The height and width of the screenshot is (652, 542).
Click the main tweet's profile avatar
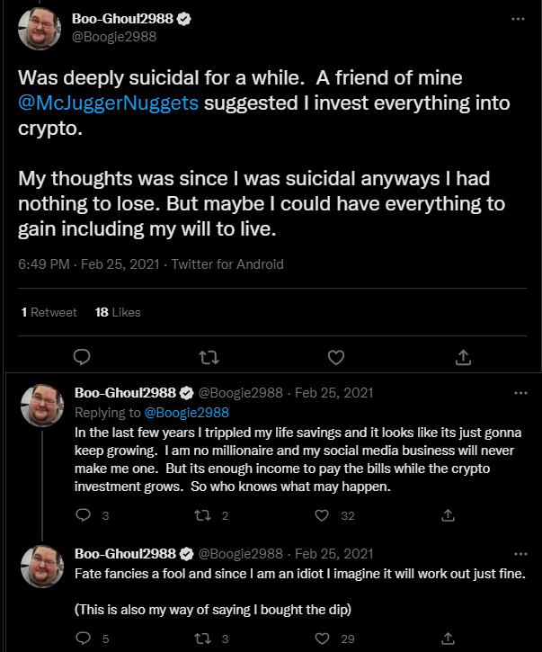pos(40,28)
